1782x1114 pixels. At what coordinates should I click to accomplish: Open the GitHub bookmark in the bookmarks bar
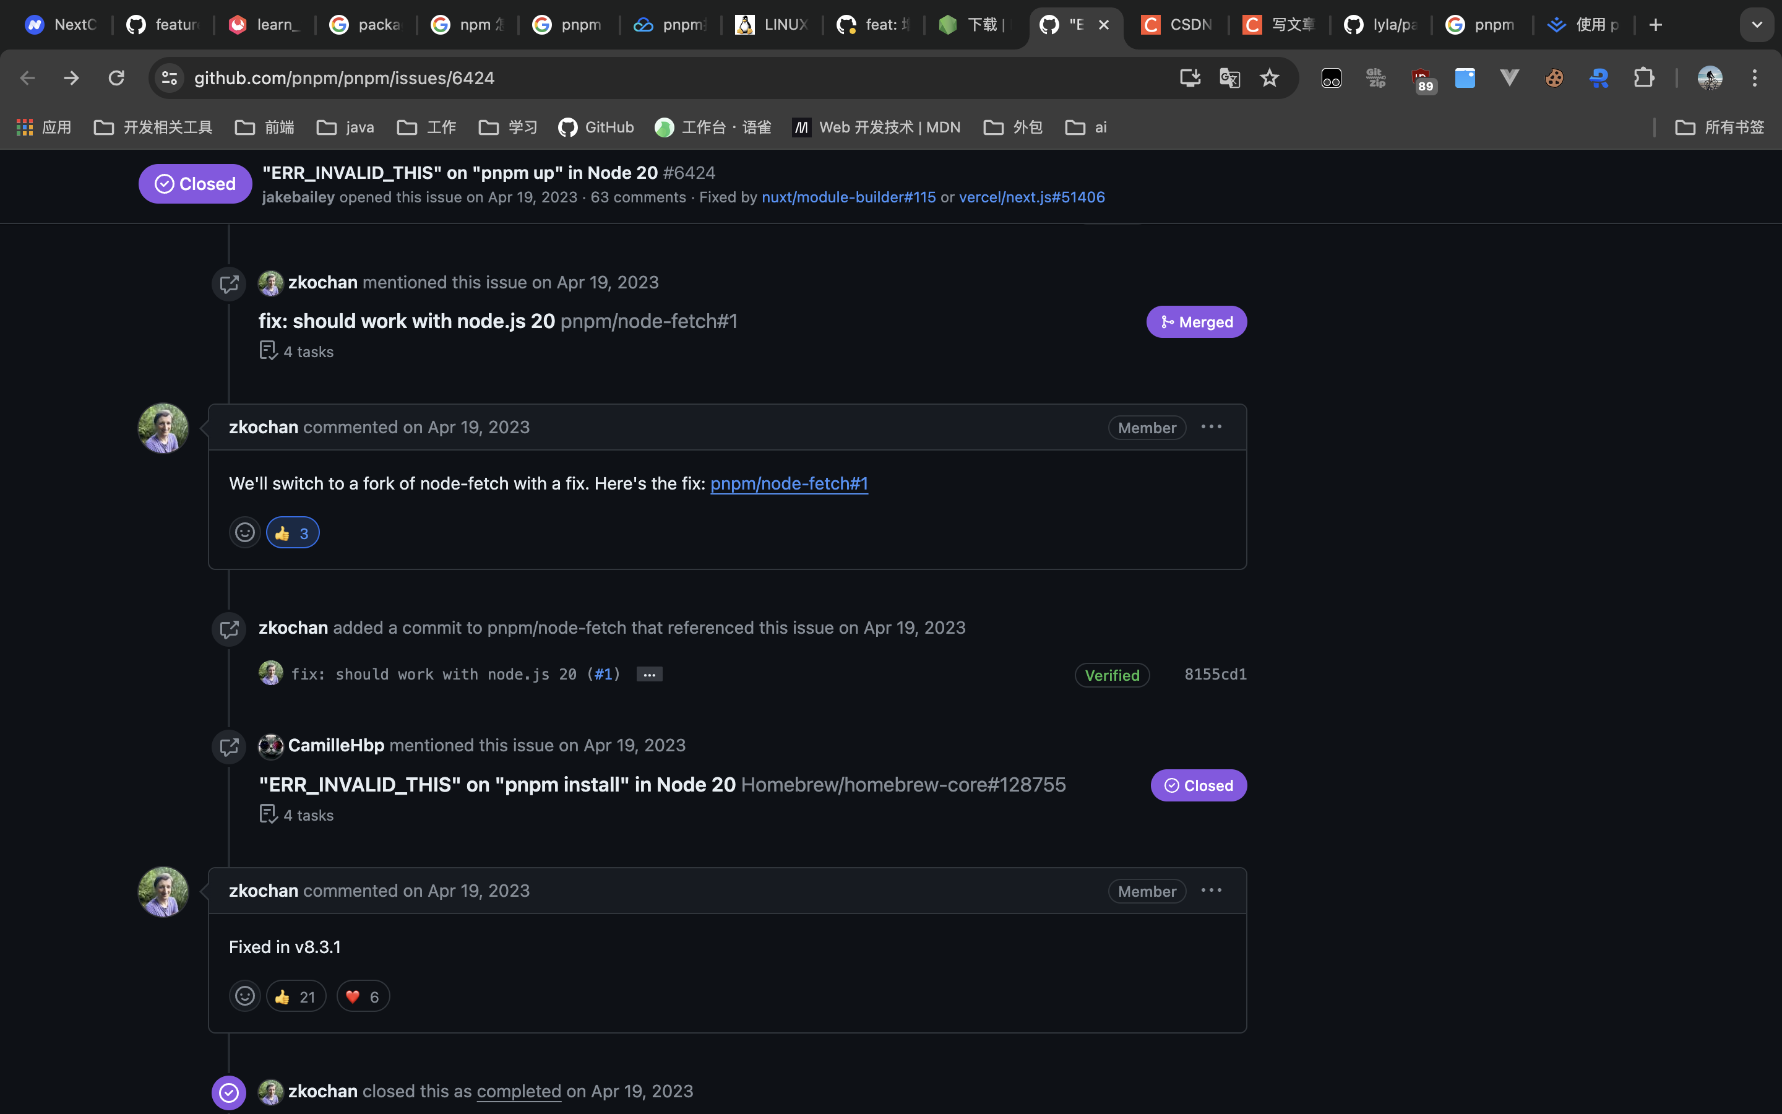click(596, 127)
